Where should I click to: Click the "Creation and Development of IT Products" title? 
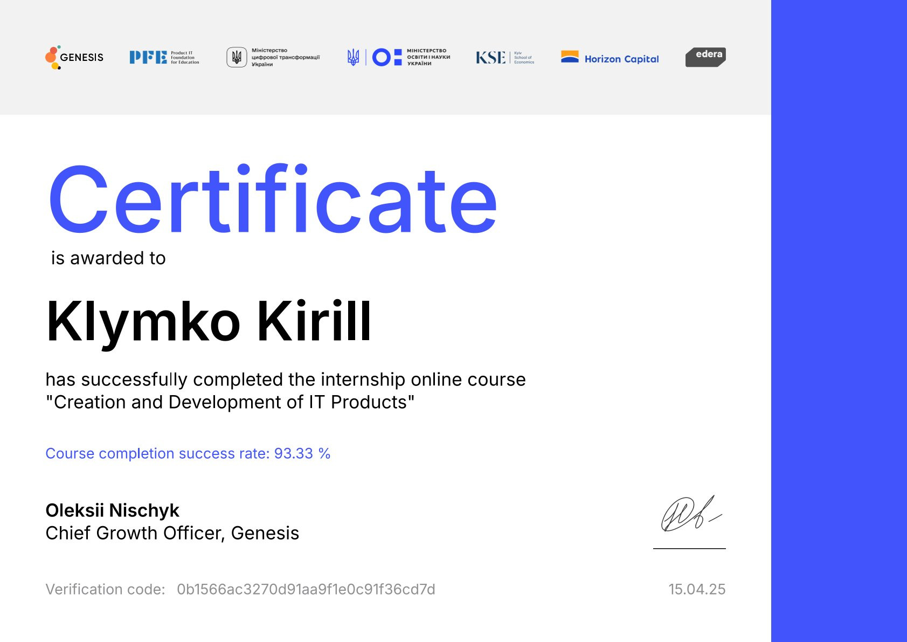coord(230,402)
